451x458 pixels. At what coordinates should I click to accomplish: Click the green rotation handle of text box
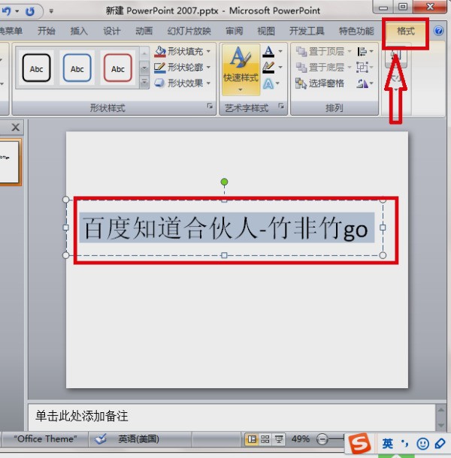point(224,182)
